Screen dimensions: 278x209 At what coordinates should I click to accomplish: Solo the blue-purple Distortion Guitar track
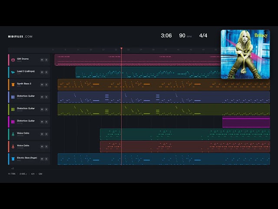pyautogui.click(x=46, y=97)
